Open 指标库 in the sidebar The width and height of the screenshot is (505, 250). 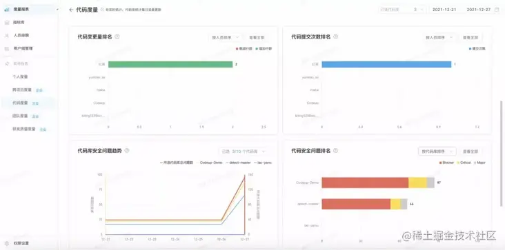click(19, 23)
